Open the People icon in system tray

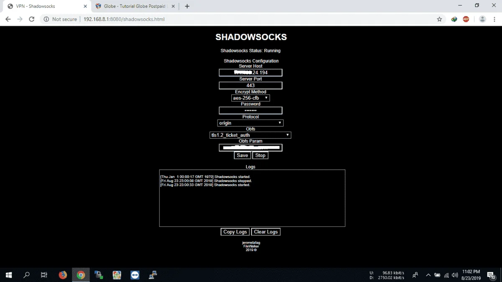(x=415, y=275)
